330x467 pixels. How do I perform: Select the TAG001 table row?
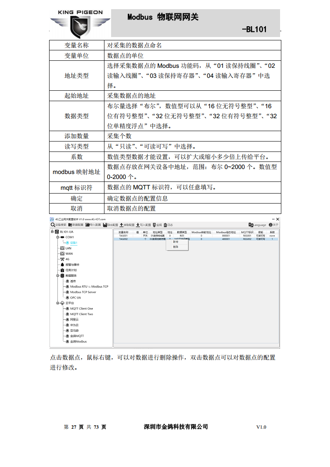(x=196, y=236)
